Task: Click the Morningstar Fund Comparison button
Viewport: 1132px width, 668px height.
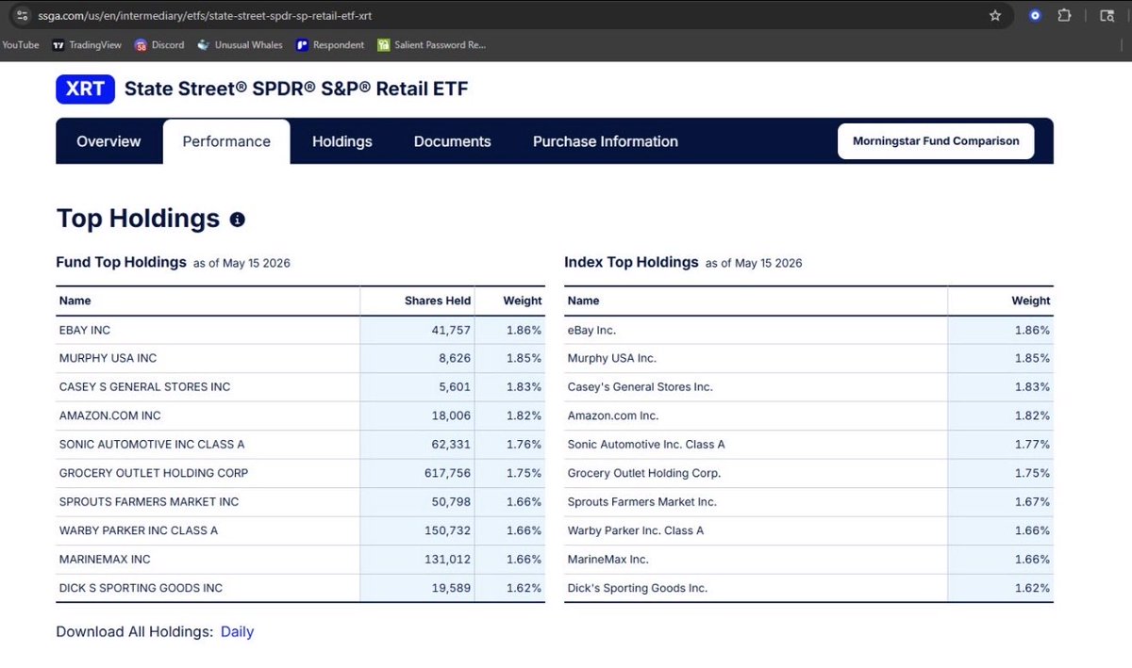Action: tap(936, 141)
